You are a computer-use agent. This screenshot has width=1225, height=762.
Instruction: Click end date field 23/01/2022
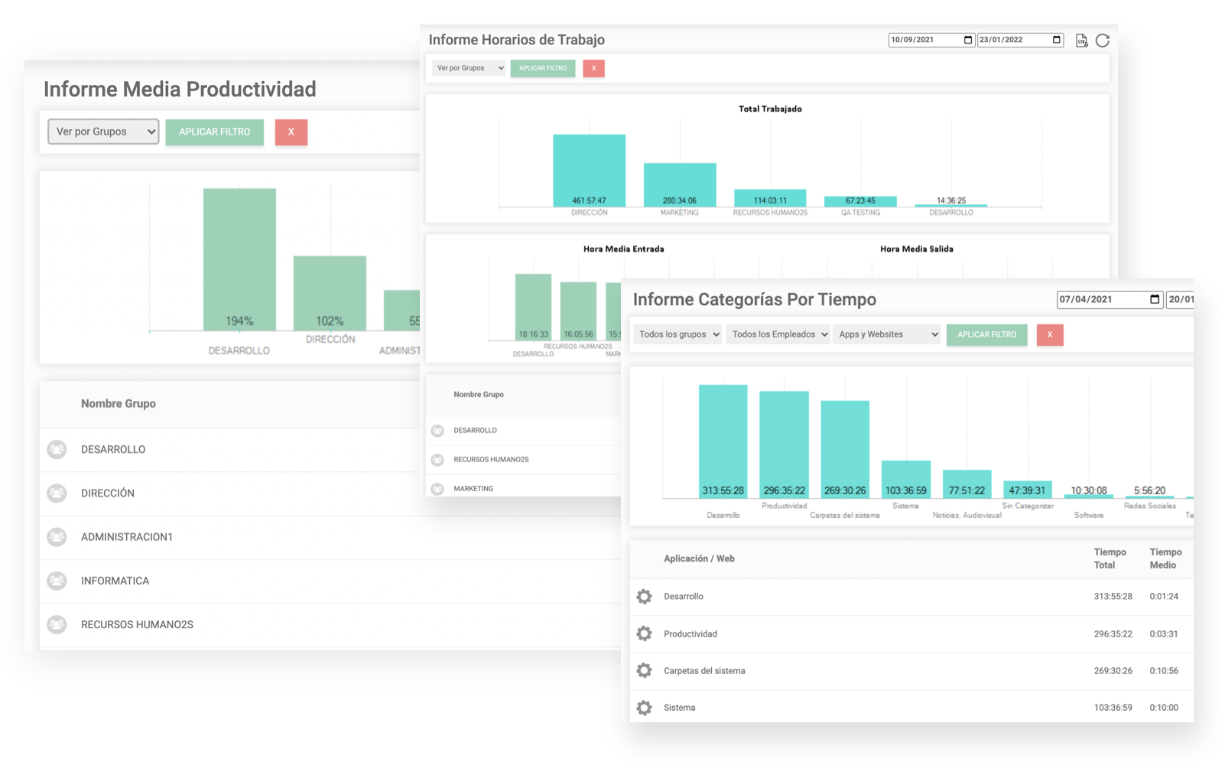pos(1020,40)
